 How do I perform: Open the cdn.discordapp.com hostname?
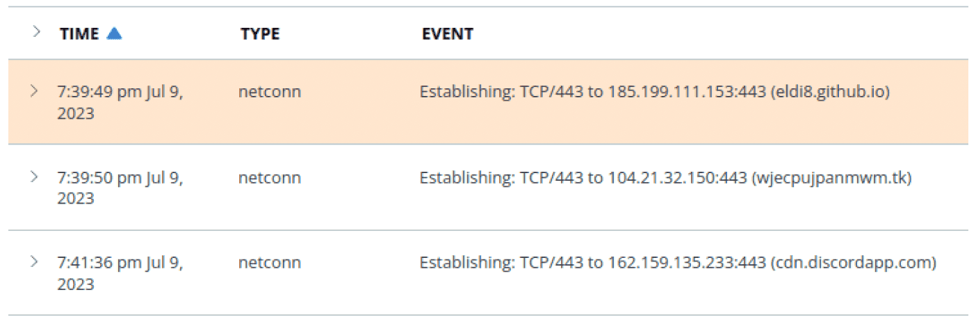[x=853, y=264]
